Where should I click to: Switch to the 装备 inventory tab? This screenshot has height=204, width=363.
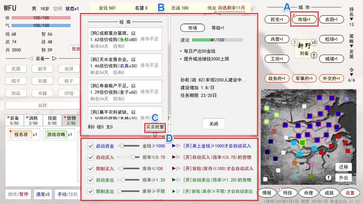(14, 120)
